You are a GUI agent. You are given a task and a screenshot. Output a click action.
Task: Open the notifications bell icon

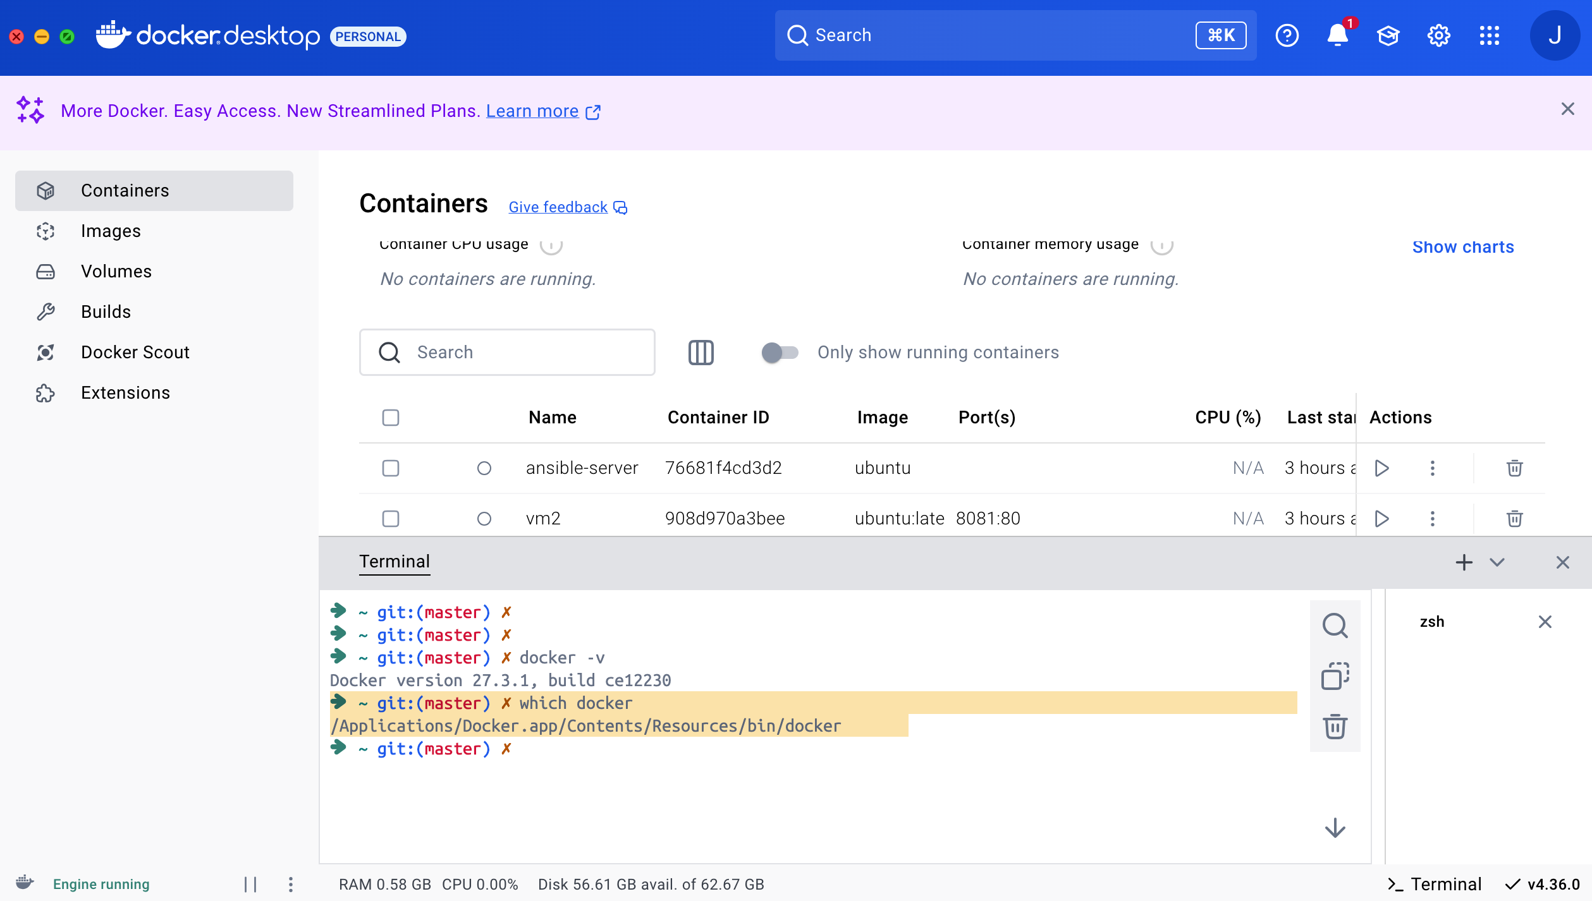click(x=1337, y=35)
